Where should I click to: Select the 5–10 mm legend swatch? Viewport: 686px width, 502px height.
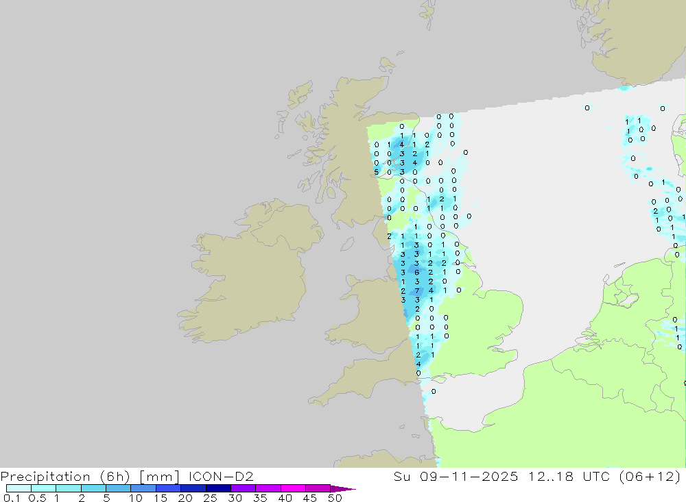(x=118, y=488)
